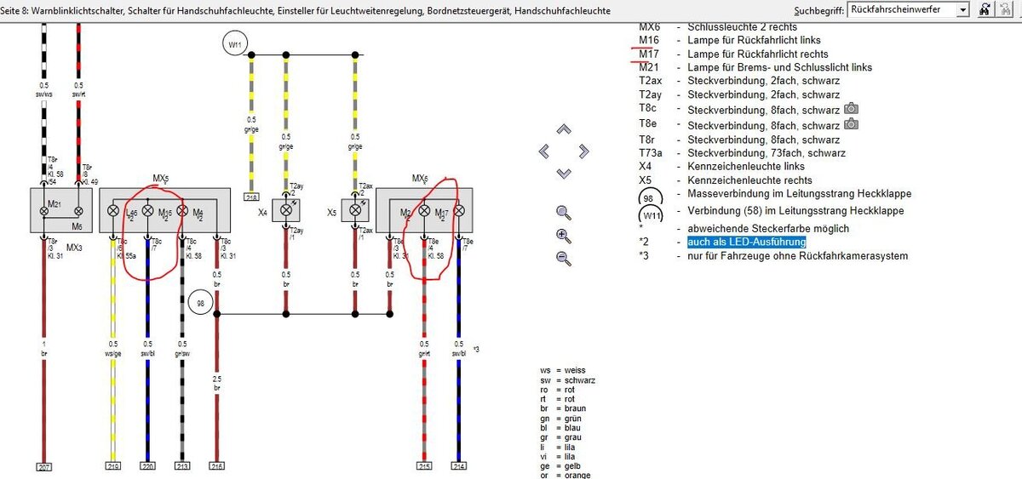Viewport: 1022px width, 479px height.
Task: Pan the diagram left using the left chevron
Action: pos(544,151)
